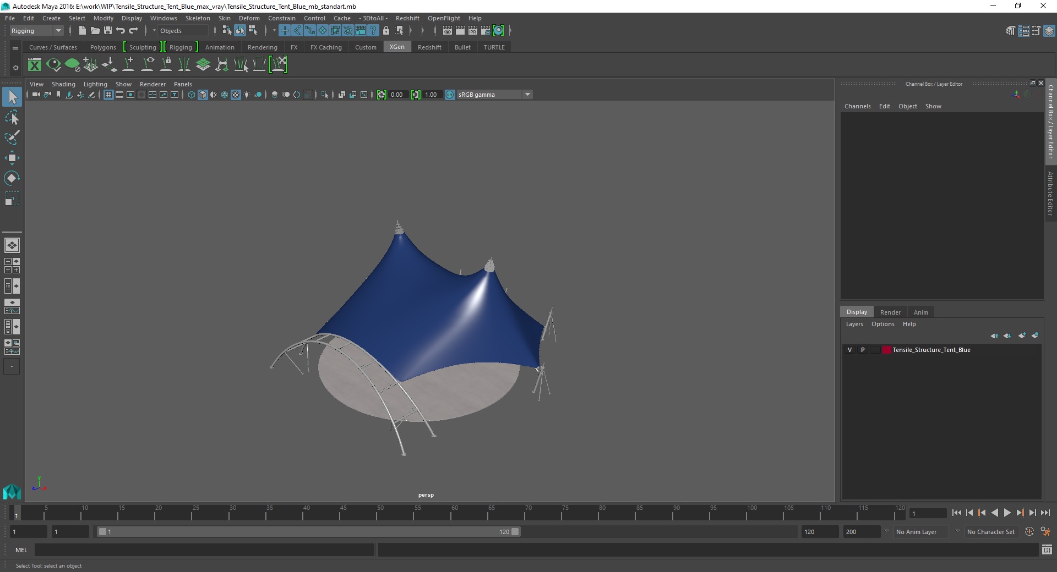This screenshot has height=572, width=1057.
Task: Toggle the gamma control icon
Action: click(x=416, y=95)
